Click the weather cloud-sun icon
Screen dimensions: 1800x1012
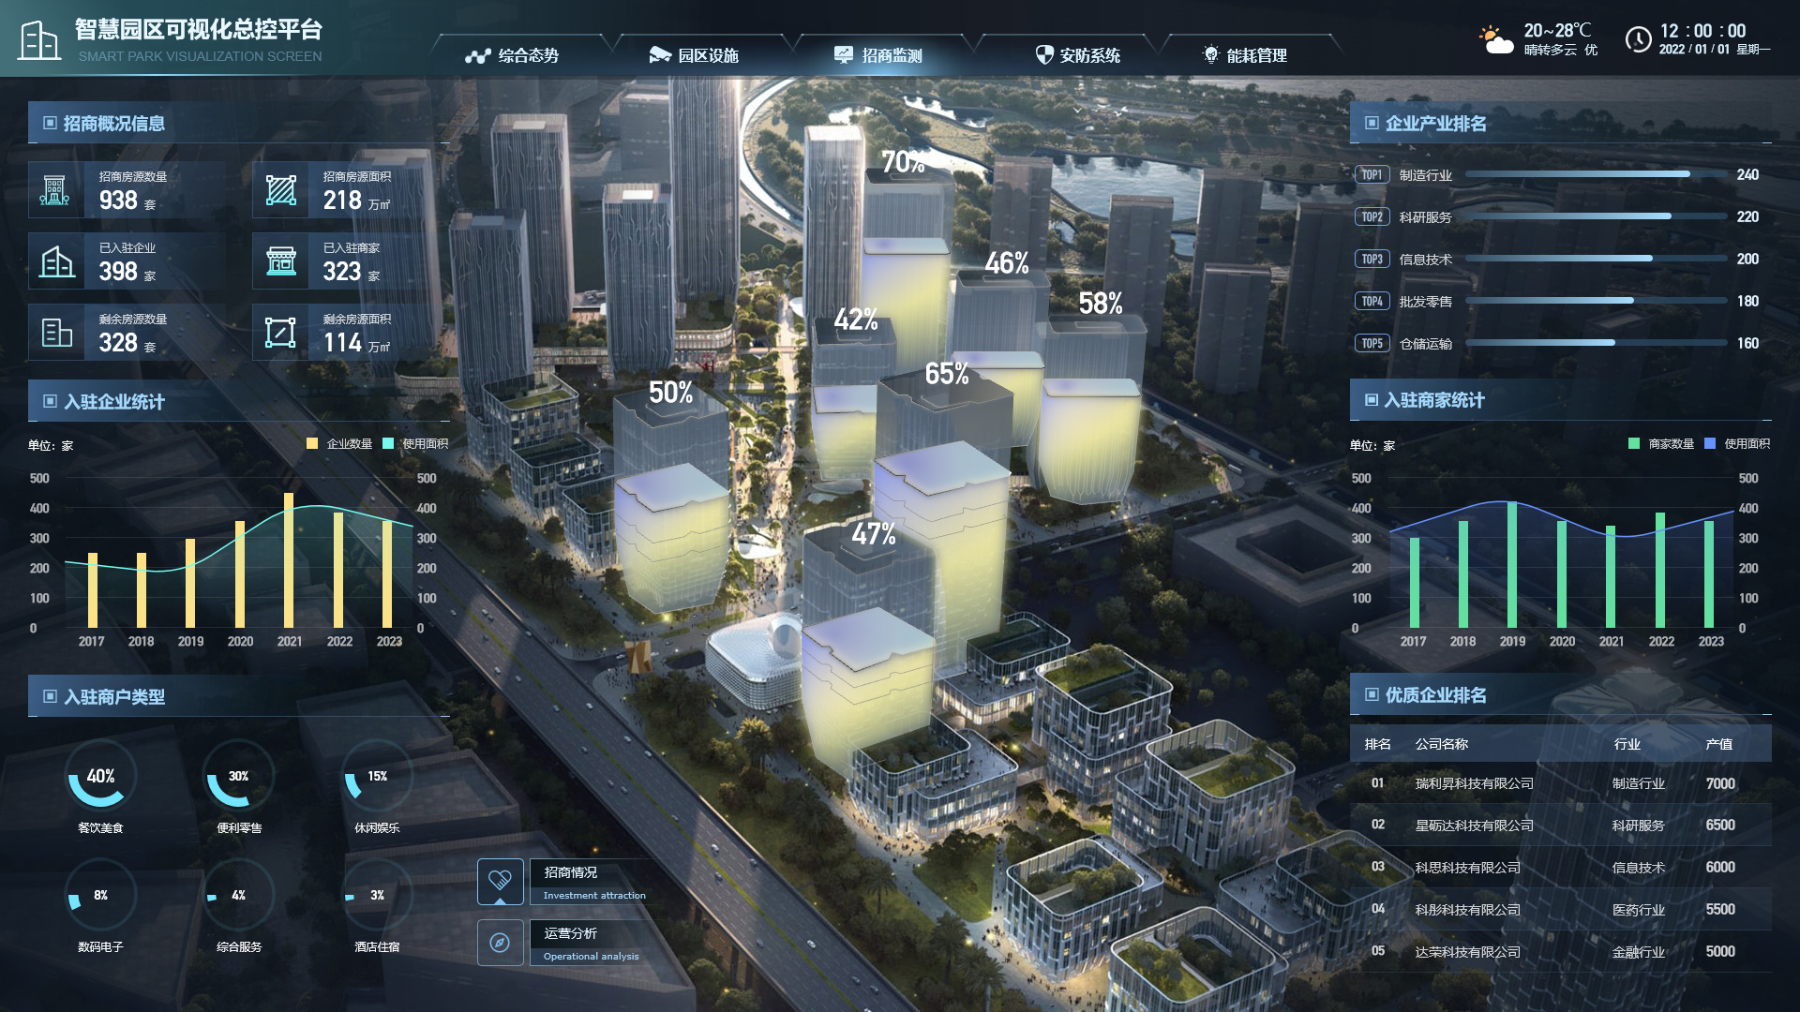1496,40
